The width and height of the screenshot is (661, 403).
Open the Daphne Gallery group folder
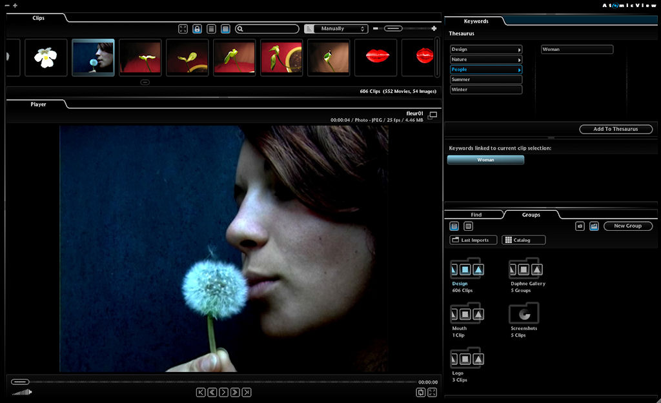tap(525, 269)
